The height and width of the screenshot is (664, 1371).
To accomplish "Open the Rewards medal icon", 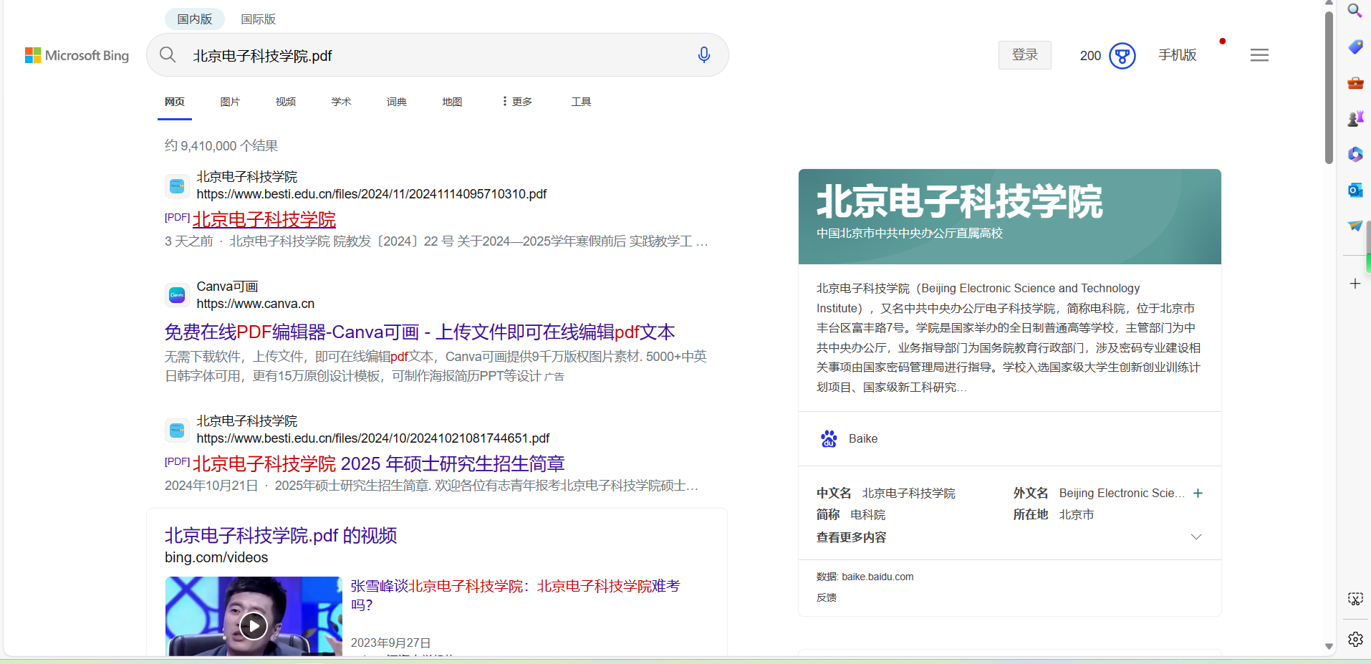I will tap(1122, 55).
